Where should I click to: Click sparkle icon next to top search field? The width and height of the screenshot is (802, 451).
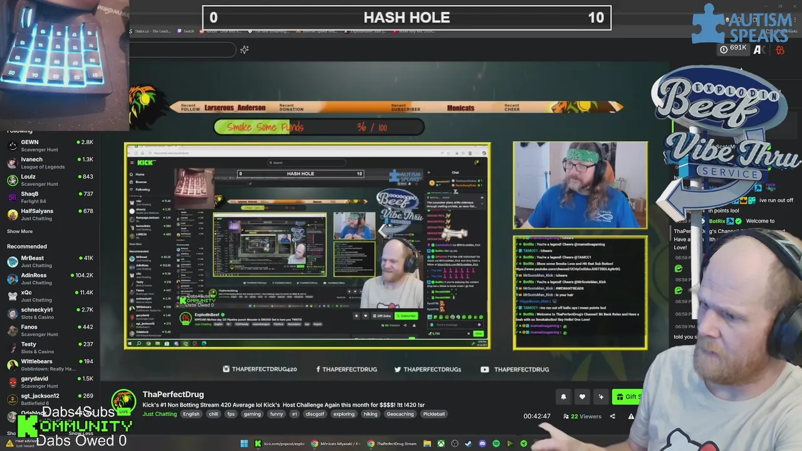pos(244,49)
